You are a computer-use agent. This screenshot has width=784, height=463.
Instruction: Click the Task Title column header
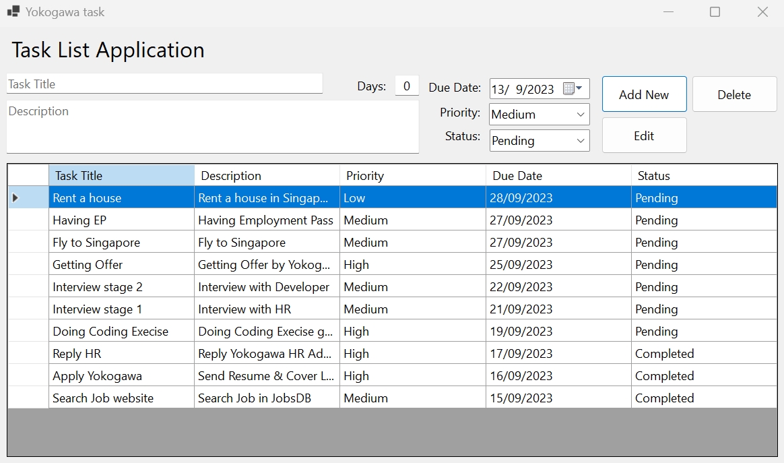pos(121,175)
